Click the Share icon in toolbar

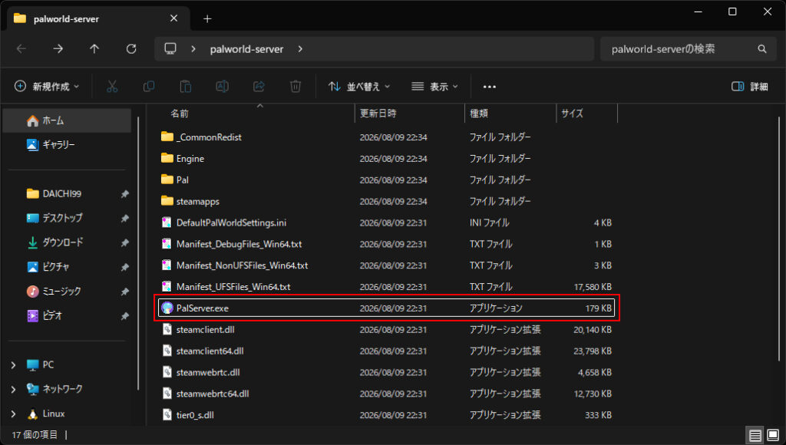(259, 87)
